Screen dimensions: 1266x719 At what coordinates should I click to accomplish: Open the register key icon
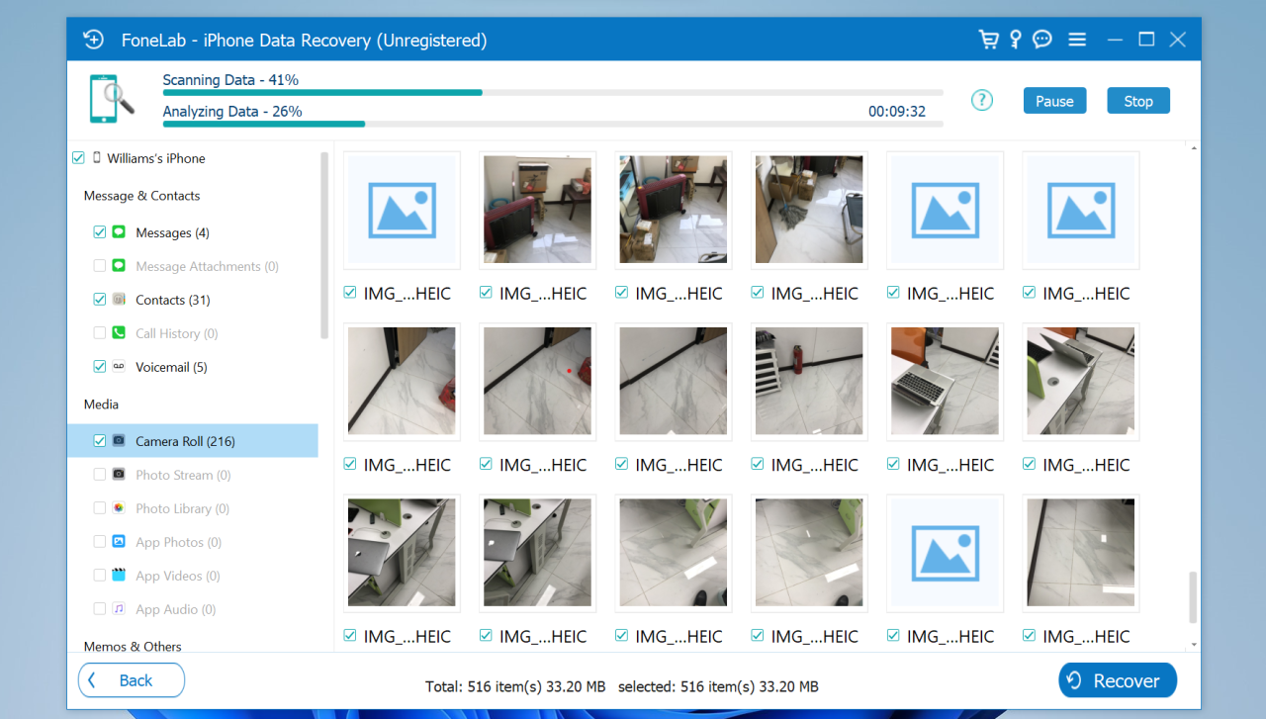[x=1015, y=40]
